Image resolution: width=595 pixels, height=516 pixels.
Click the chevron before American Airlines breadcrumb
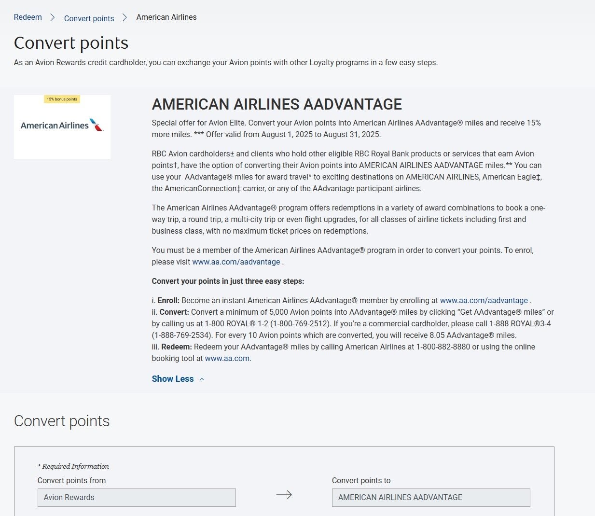click(x=125, y=17)
